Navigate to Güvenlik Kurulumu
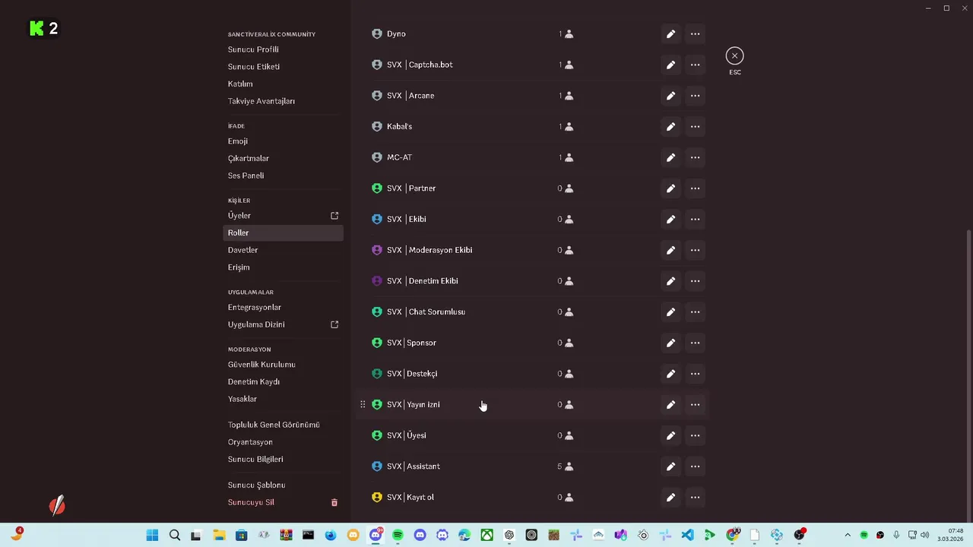The height and width of the screenshot is (547, 973). point(261,365)
